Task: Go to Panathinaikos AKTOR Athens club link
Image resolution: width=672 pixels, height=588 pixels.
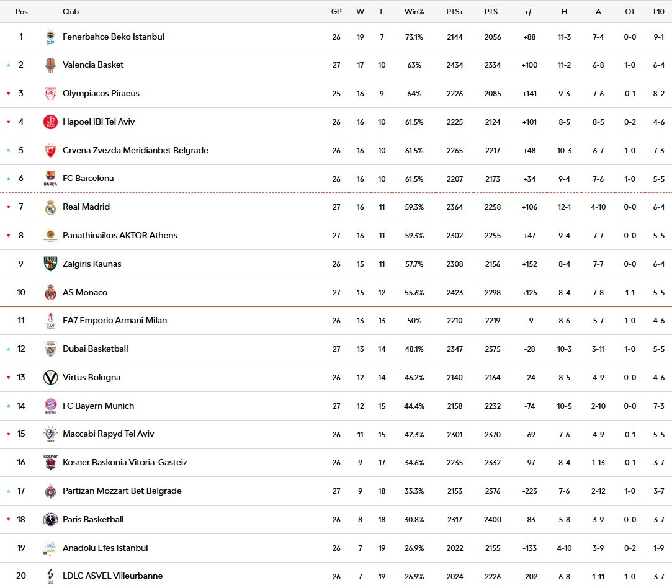Action: (120, 235)
